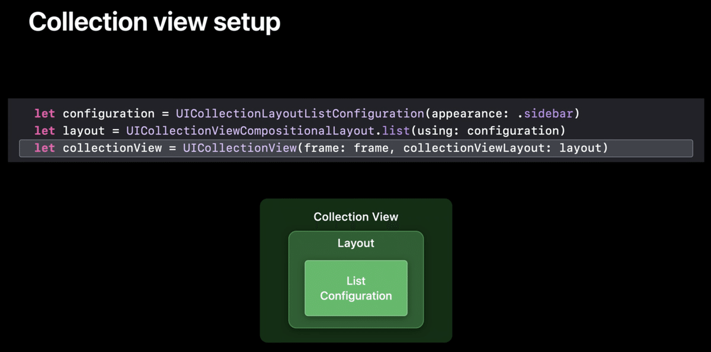Click the bright green "List Configuration" box
This screenshot has width=711, height=352.
pyautogui.click(x=356, y=288)
